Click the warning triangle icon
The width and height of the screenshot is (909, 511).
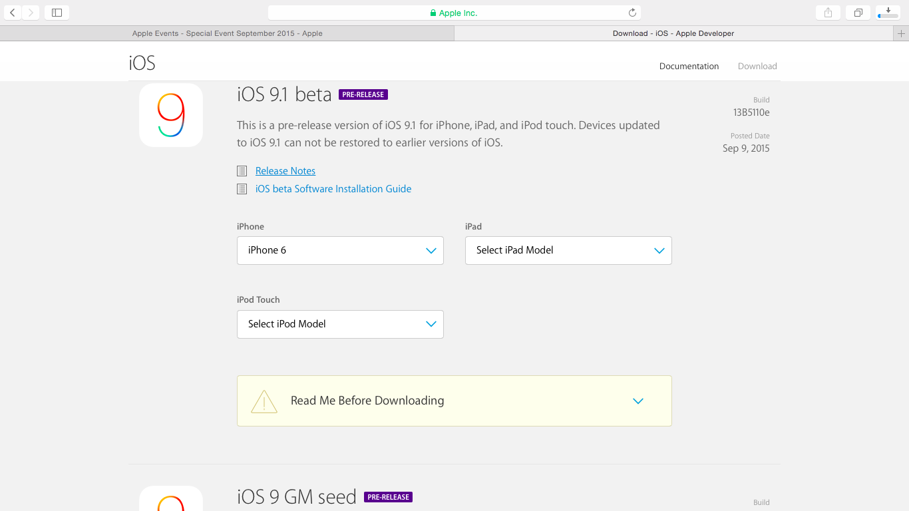[x=264, y=401]
